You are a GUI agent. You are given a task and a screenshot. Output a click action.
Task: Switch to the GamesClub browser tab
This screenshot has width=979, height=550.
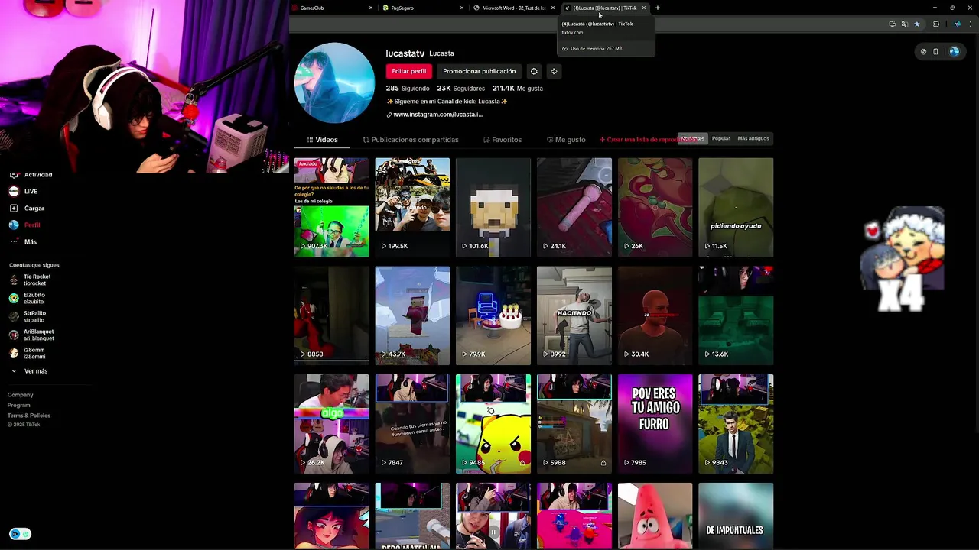pos(330,8)
